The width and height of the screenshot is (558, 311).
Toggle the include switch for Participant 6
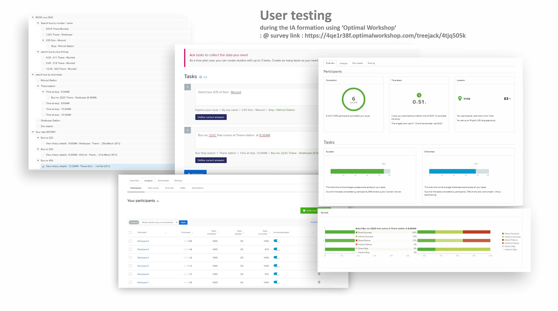coord(277,274)
